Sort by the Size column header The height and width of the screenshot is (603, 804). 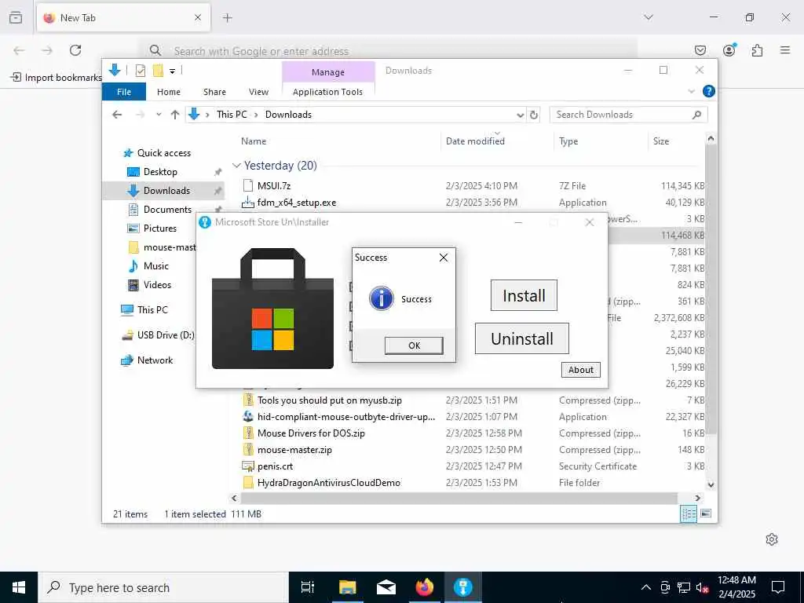pos(661,141)
